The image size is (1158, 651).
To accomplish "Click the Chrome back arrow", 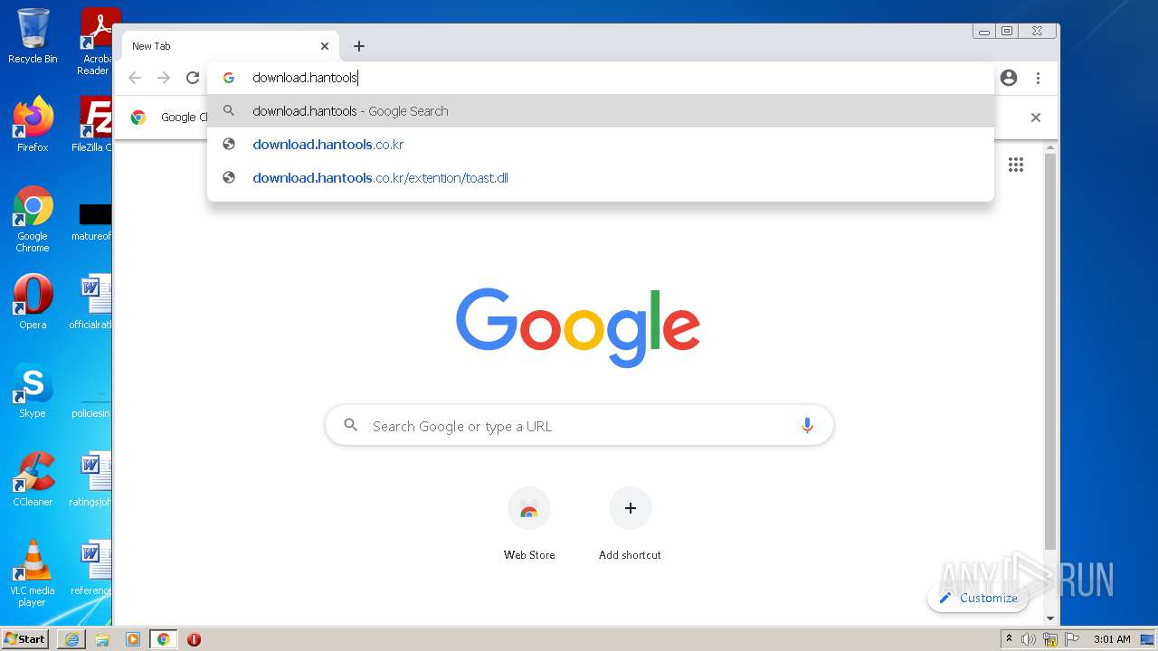I will point(135,78).
